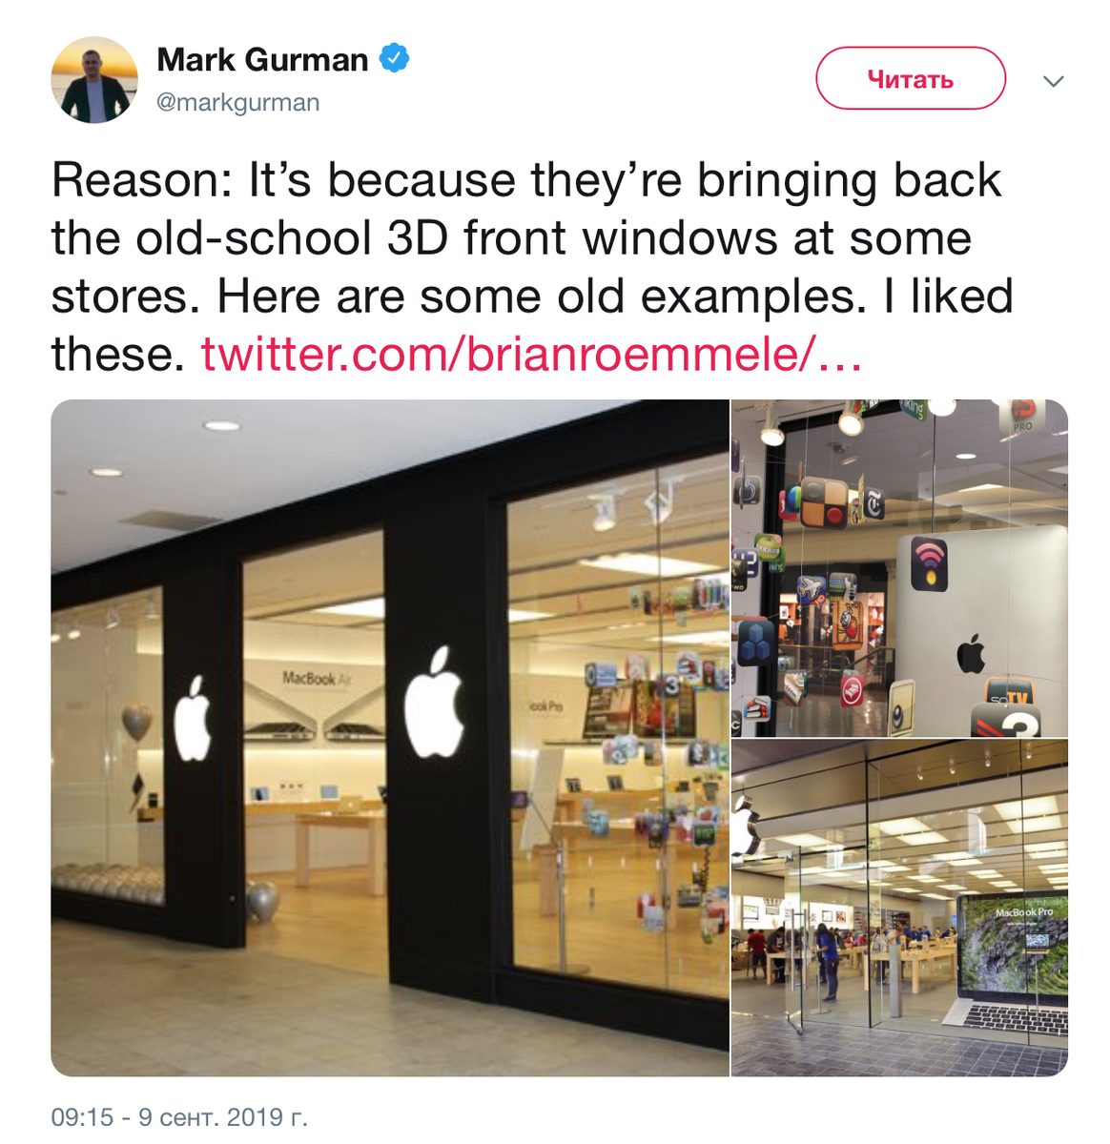Click the black Apple logo on white panel
1110x1144 pixels.
[971, 653]
